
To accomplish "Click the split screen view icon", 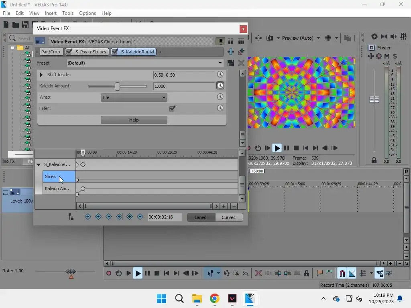I will tap(269, 38).
